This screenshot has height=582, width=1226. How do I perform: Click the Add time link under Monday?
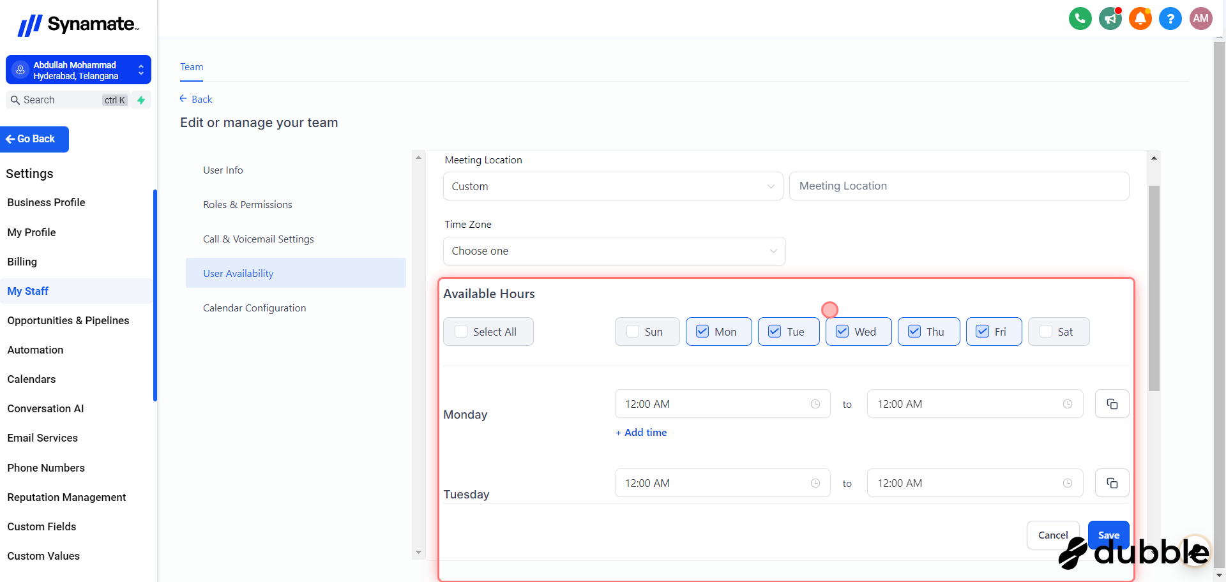(x=641, y=433)
